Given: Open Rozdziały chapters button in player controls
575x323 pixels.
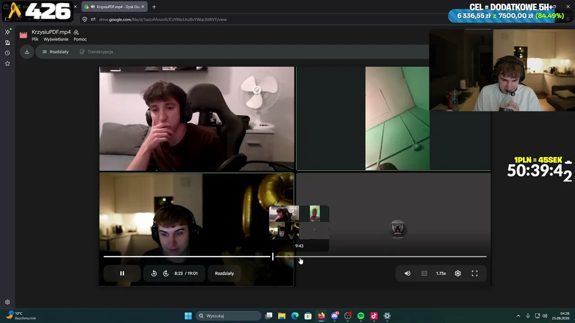Looking at the screenshot, I should tap(225, 273).
